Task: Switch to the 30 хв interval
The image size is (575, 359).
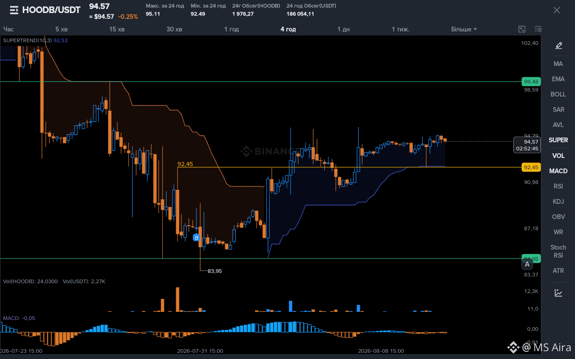Action: (x=174, y=29)
